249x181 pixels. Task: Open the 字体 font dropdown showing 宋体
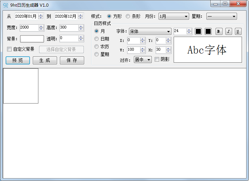150,31
